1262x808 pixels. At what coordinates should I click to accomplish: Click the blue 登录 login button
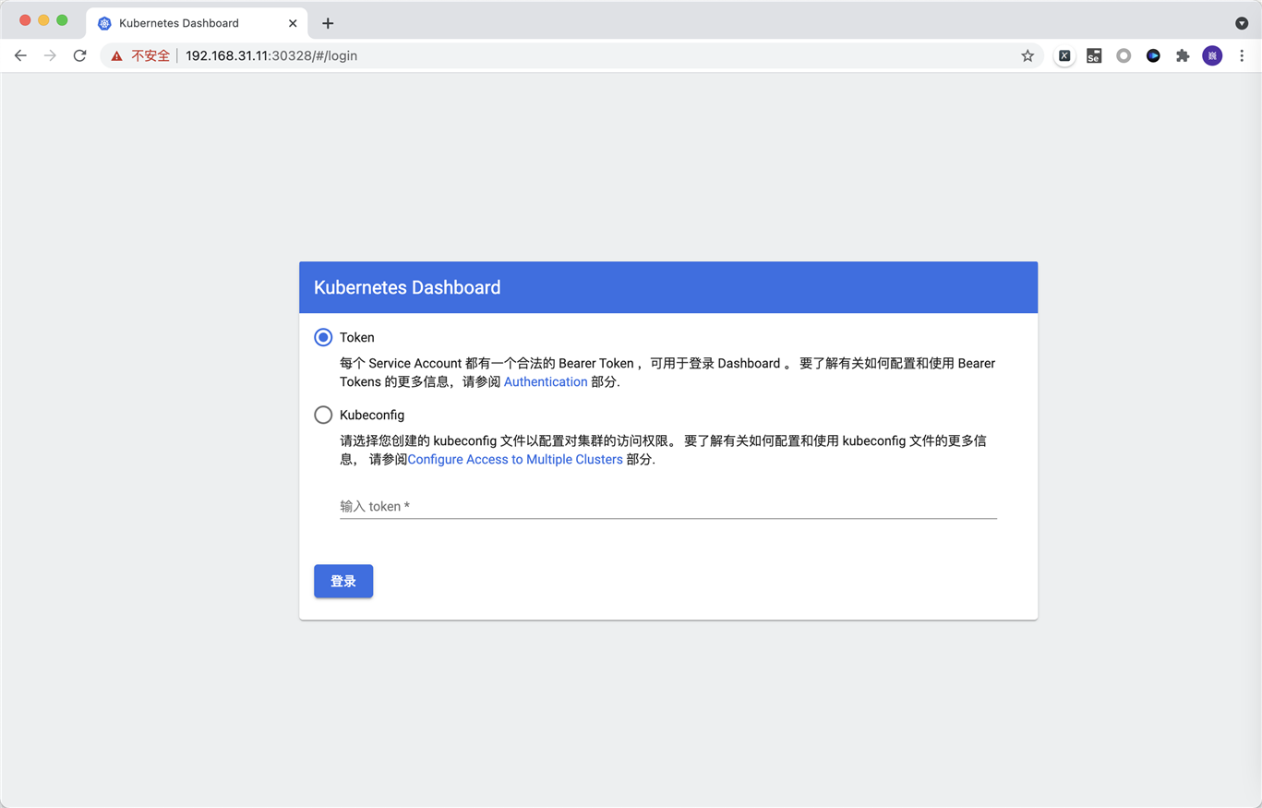pyautogui.click(x=343, y=581)
